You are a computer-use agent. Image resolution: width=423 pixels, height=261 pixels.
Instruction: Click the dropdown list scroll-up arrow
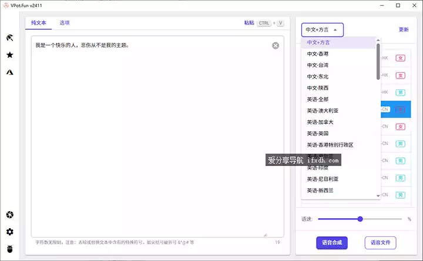point(378,40)
